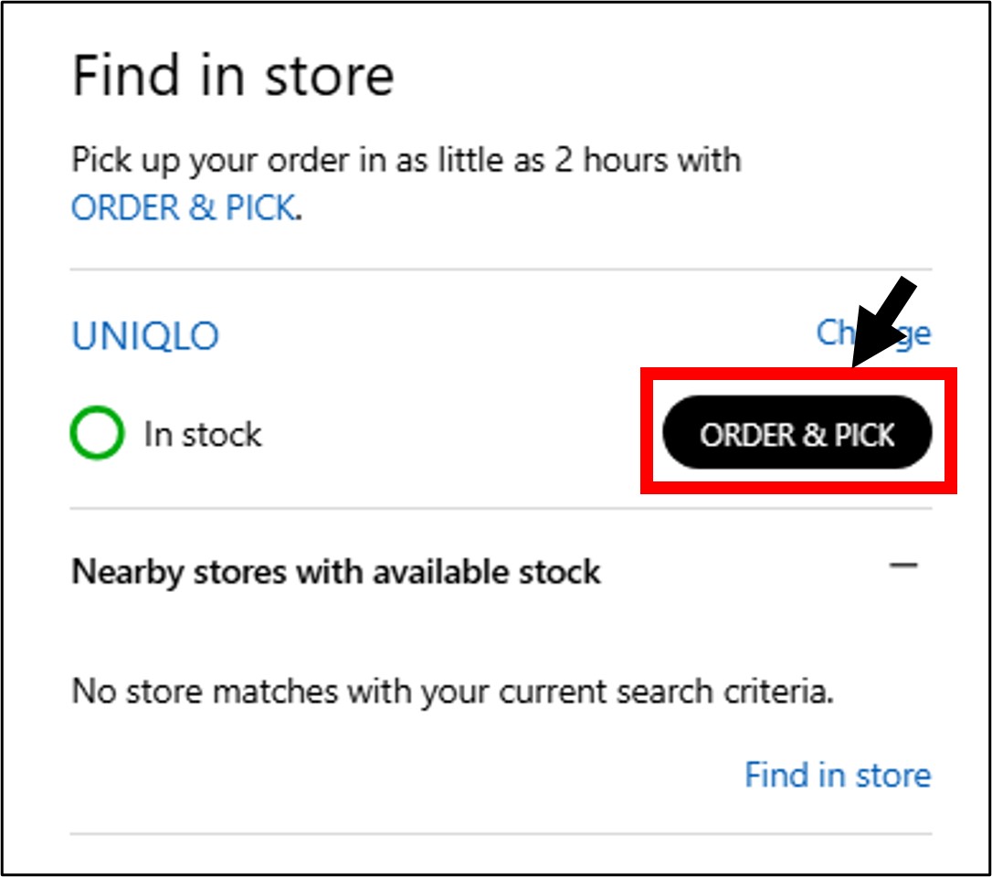Open the blue ORDER & PICK link
The image size is (992, 877).
point(185,208)
